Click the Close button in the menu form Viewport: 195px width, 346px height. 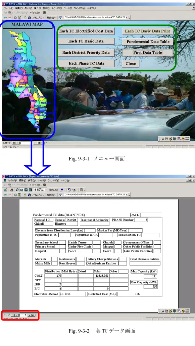click(x=131, y=64)
